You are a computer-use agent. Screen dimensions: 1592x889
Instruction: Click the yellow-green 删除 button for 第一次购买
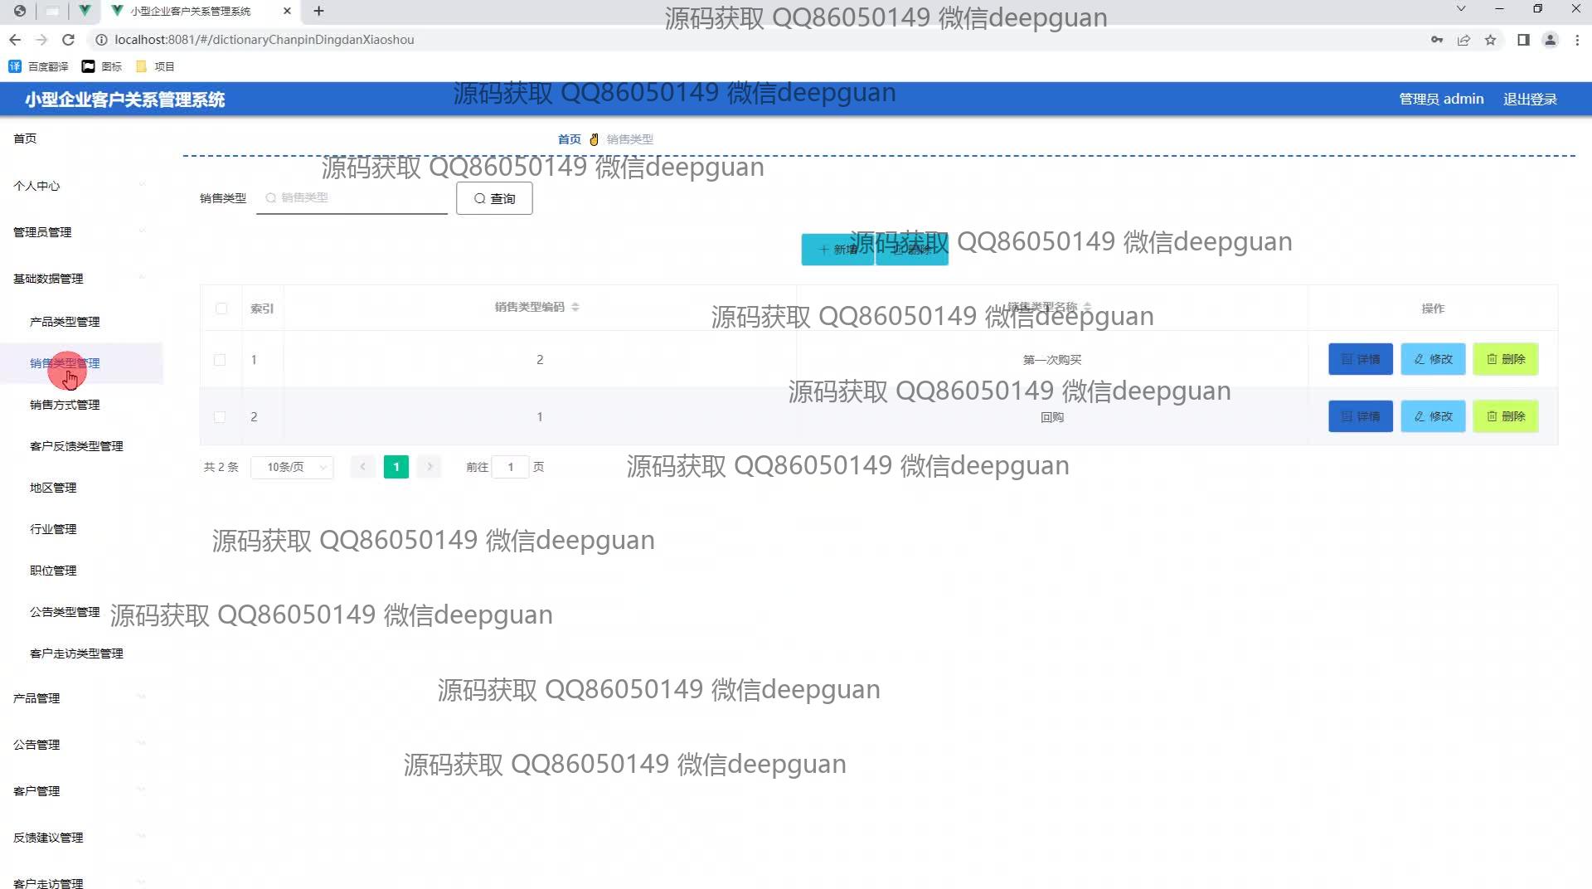point(1505,360)
